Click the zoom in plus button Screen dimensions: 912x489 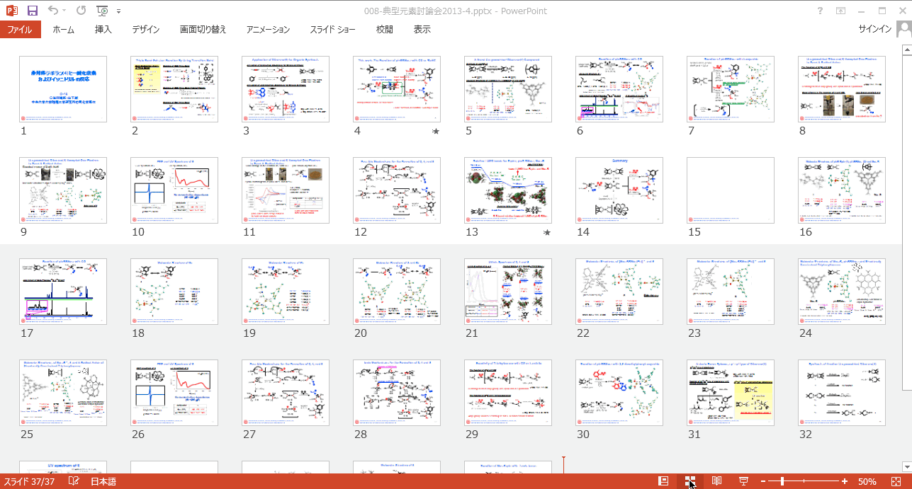[x=844, y=481]
